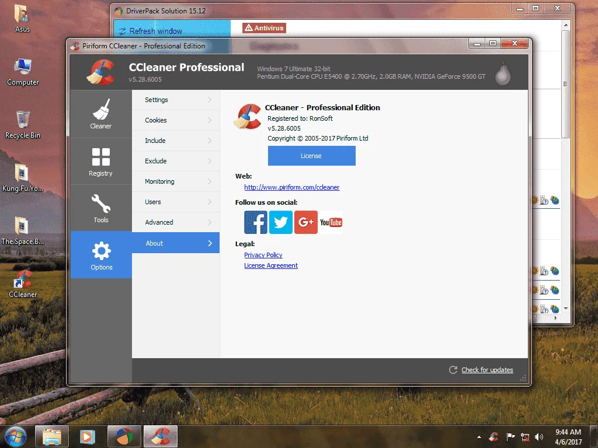Click Refresh window in DriverPack Solution
This screenshot has height=448, width=598.
(x=155, y=31)
